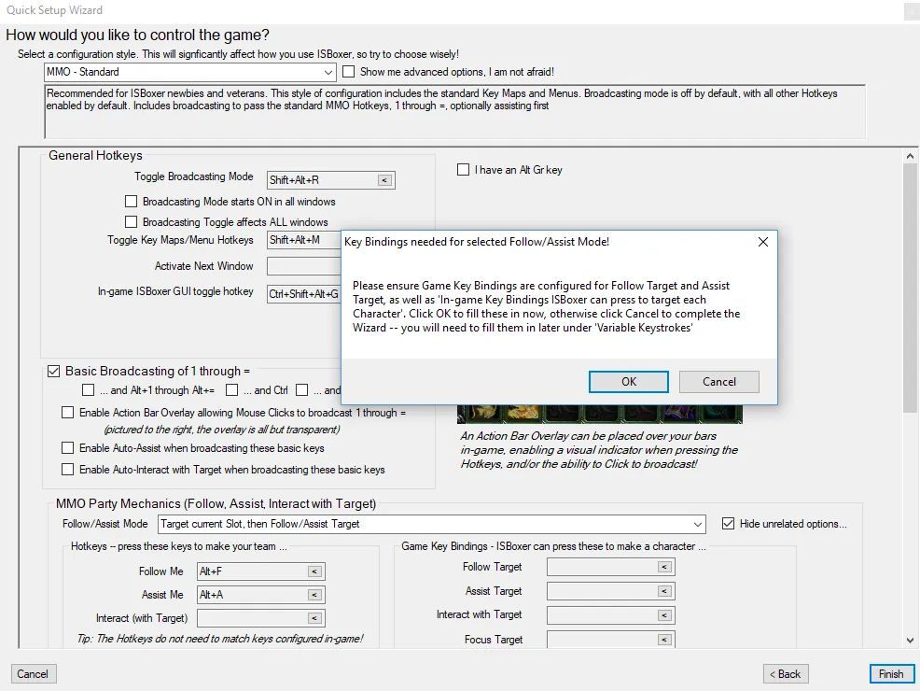The width and height of the screenshot is (920, 691).
Task: Click arrow button beside Assist Me hotkey
Action: click(x=314, y=595)
